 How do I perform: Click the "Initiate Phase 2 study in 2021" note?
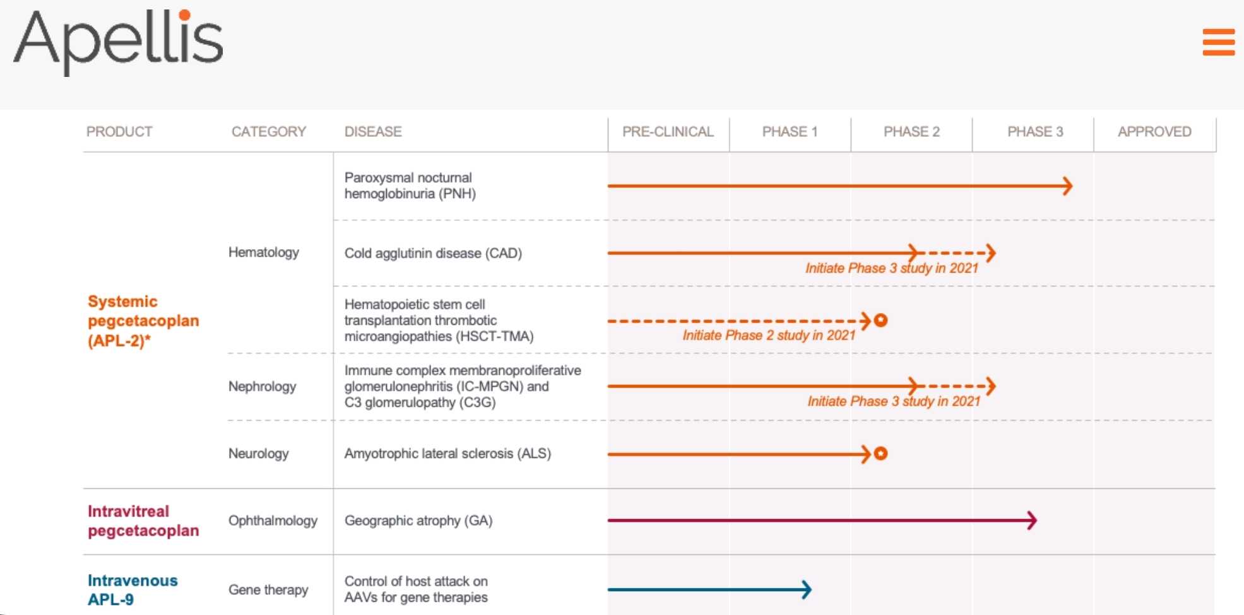[x=769, y=336]
